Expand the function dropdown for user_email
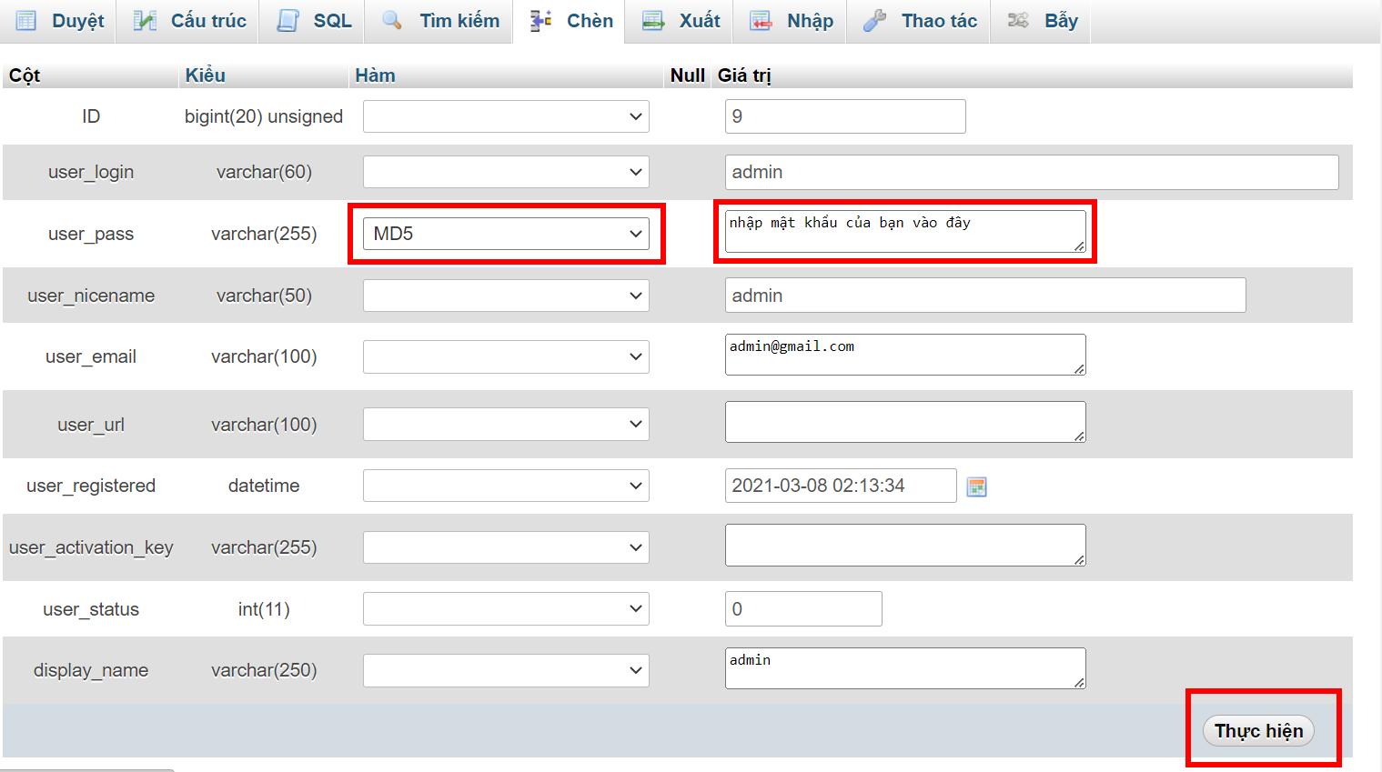The height and width of the screenshot is (772, 1382). pos(506,356)
